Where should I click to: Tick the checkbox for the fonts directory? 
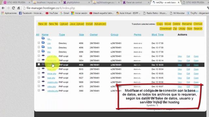point(39,47)
